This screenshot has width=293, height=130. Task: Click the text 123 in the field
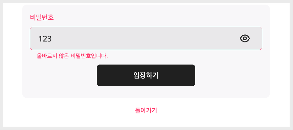(x=45, y=39)
